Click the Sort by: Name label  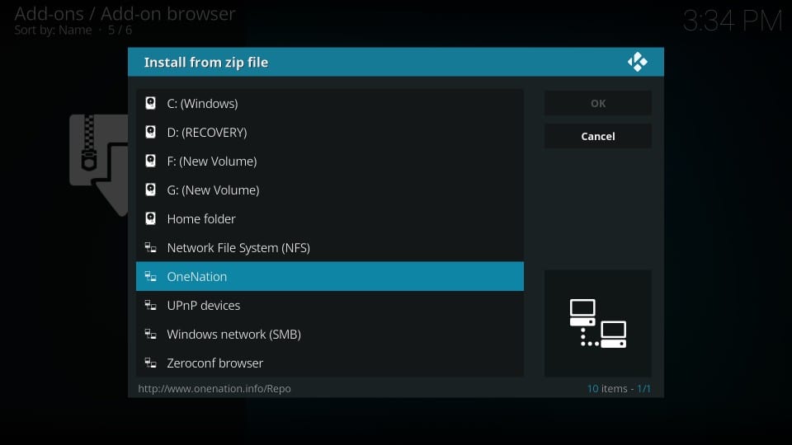coord(53,30)
